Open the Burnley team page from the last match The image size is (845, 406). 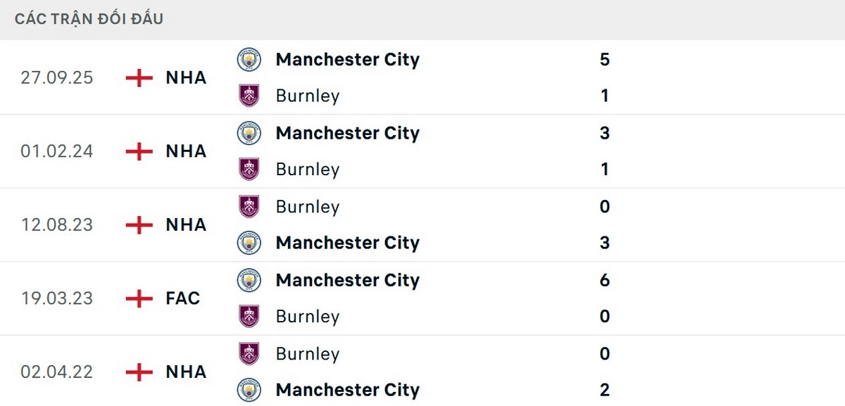308,353
